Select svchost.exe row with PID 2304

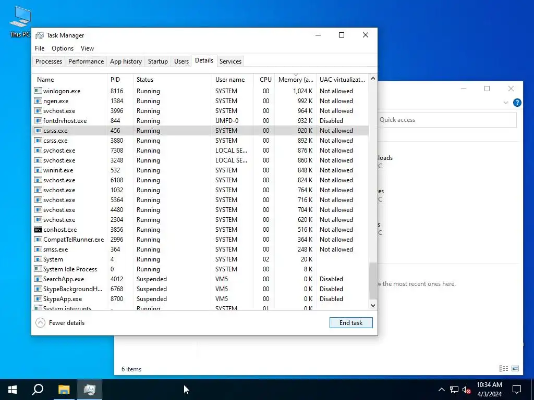pos(201,219)
